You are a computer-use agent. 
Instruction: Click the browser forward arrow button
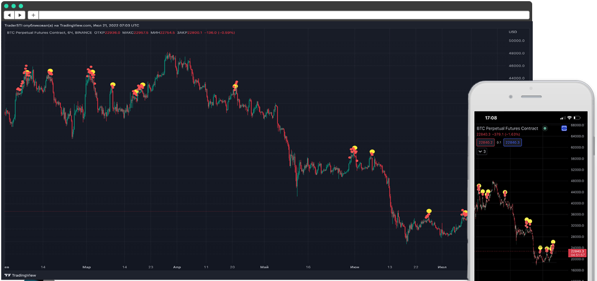click(20, 15)
